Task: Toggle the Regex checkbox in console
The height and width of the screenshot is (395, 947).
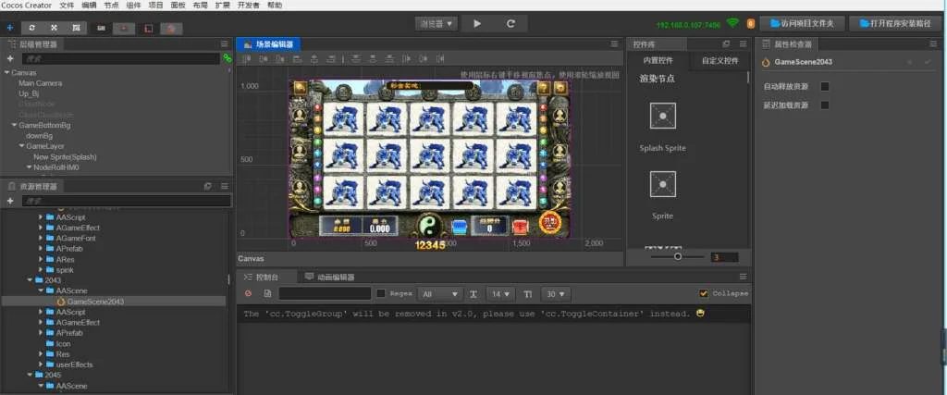Action: [381, 294]
